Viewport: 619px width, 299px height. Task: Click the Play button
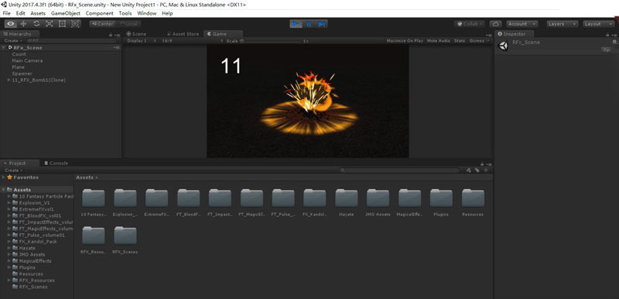296,24
